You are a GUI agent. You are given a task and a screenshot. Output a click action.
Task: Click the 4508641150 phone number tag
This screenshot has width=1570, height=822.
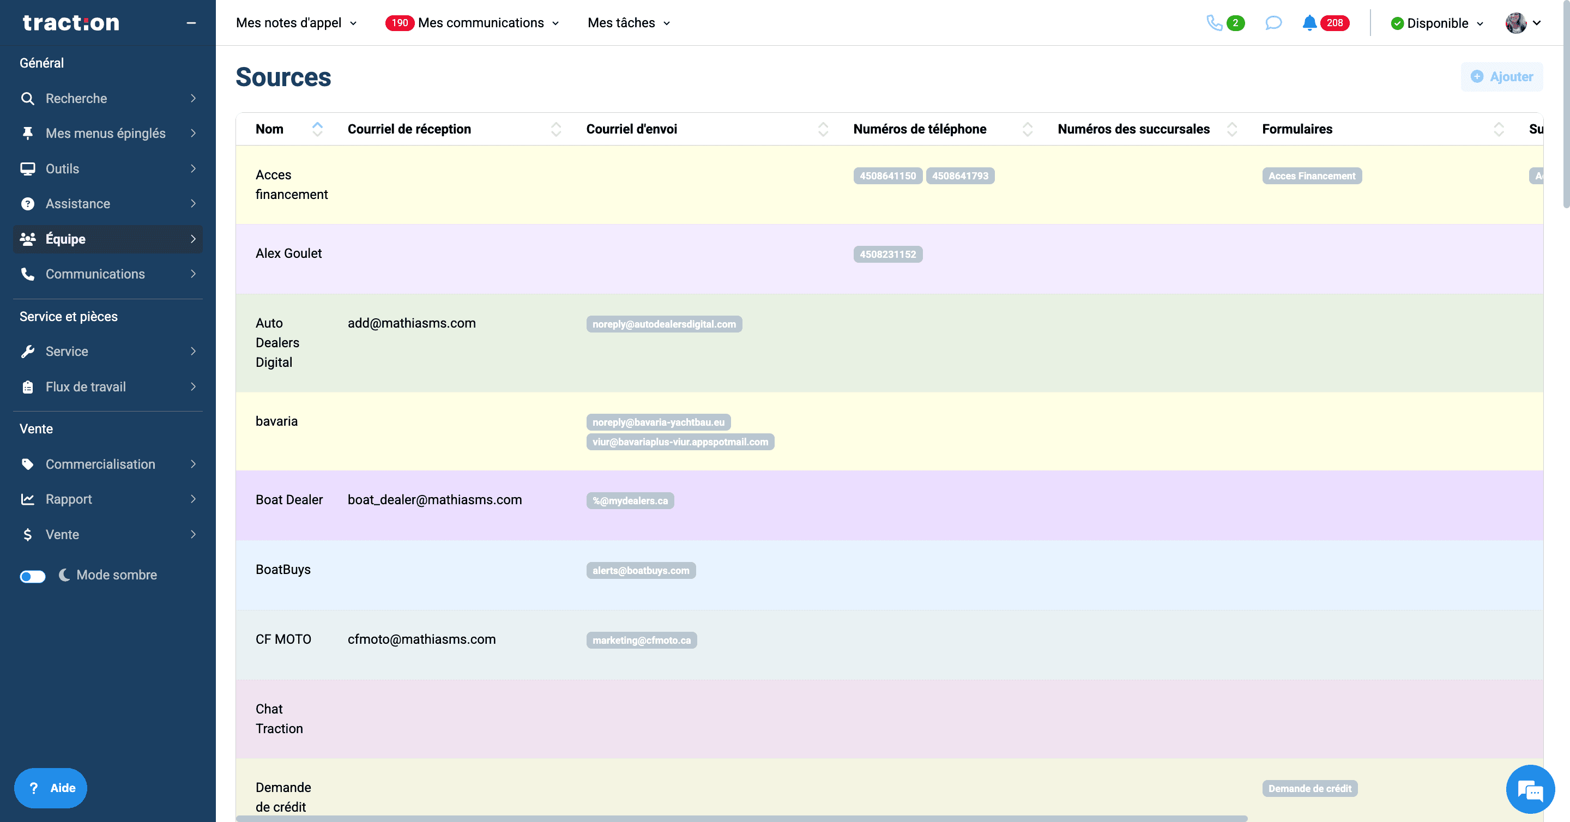coord(887,176)
